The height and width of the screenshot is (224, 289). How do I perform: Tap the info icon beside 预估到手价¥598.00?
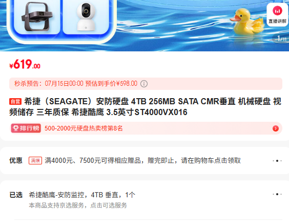[x=144, y=84]
